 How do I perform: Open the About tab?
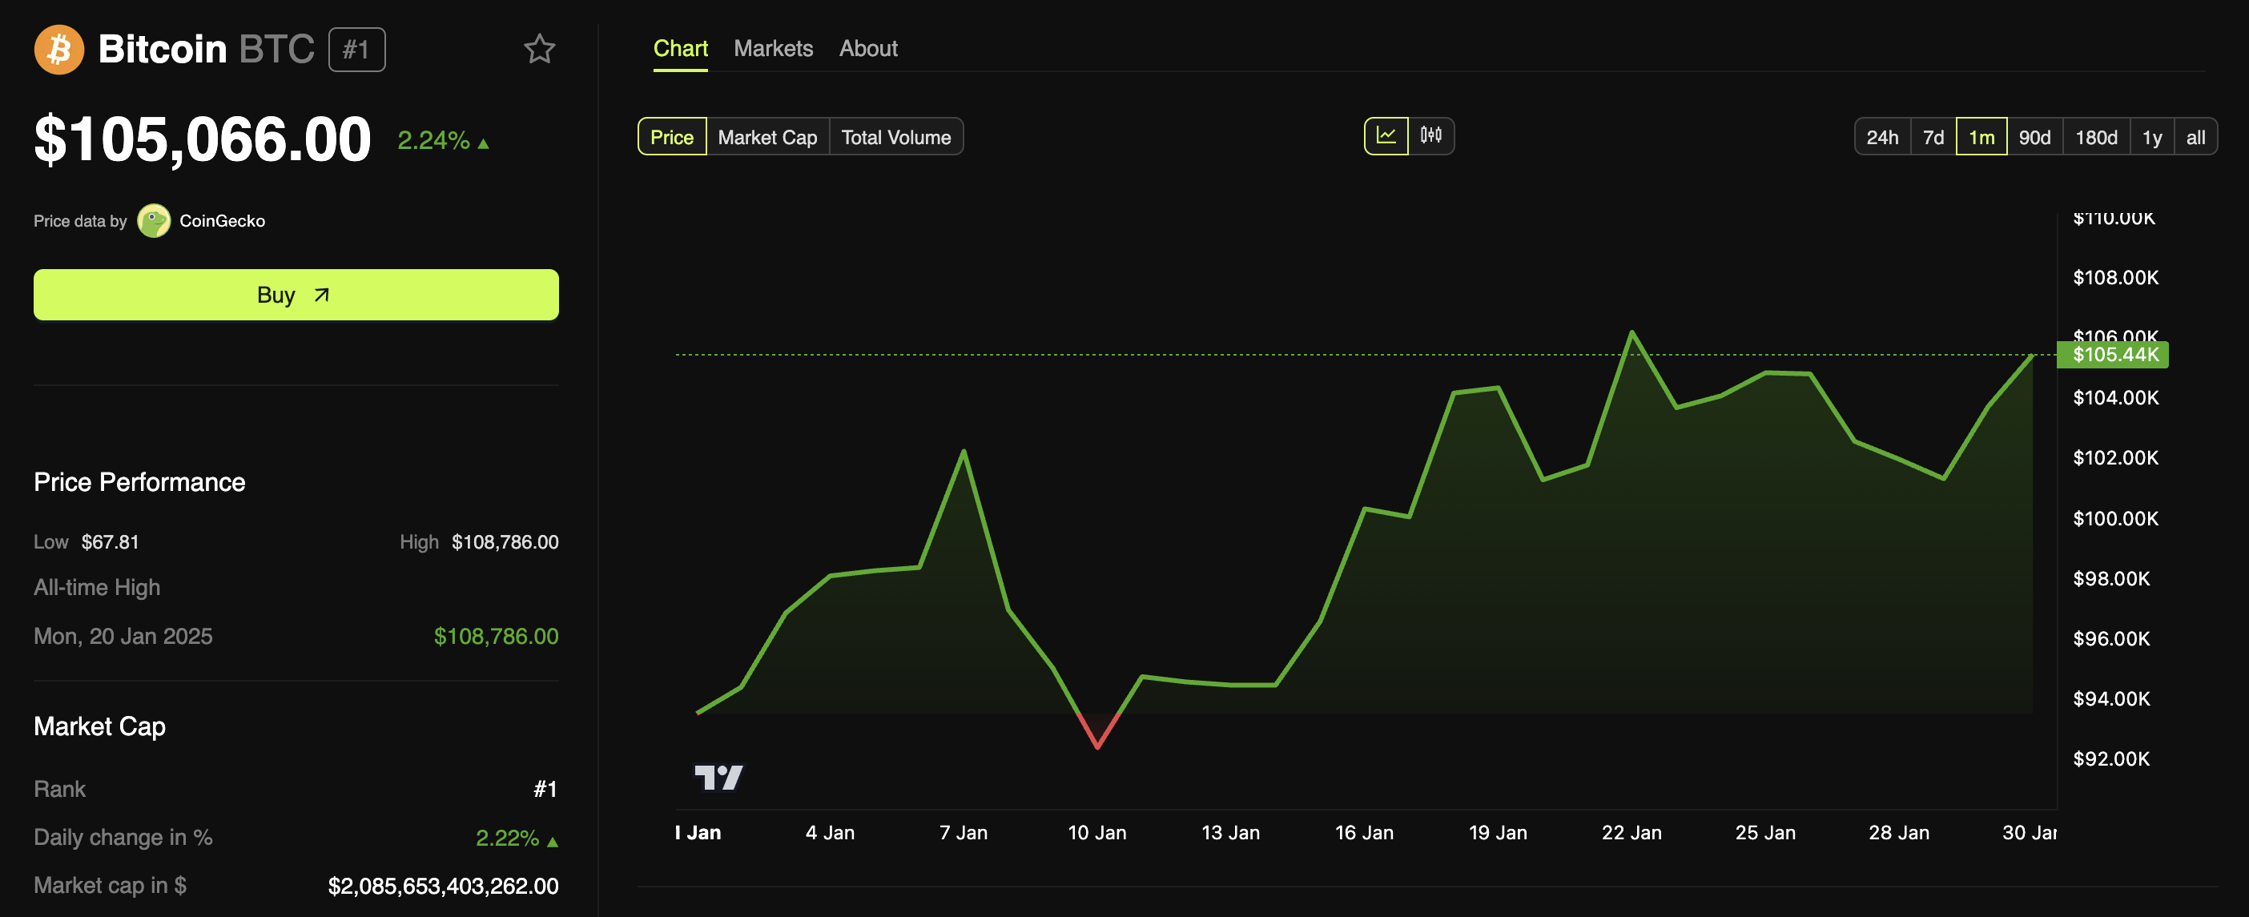[x=867, y=46]
